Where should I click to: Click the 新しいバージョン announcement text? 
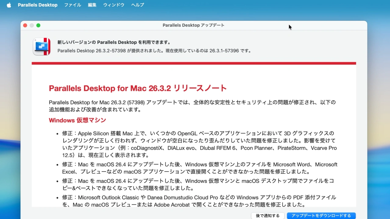(114, 42)
